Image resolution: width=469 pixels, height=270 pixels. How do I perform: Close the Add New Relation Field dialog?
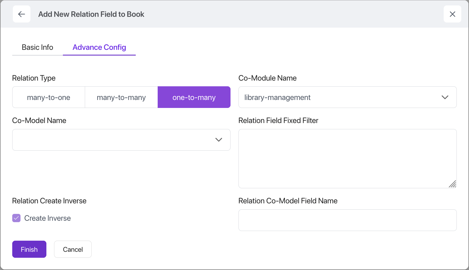452,14
